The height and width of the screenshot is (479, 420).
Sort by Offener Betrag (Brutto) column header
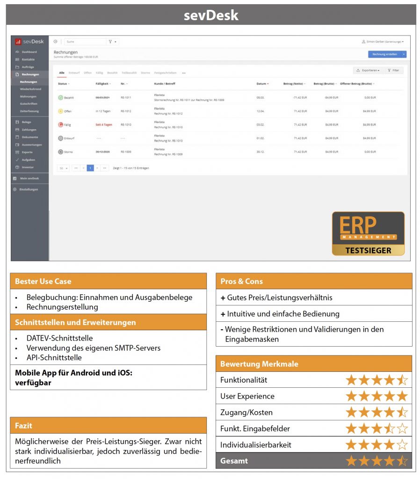coord(357,84)
